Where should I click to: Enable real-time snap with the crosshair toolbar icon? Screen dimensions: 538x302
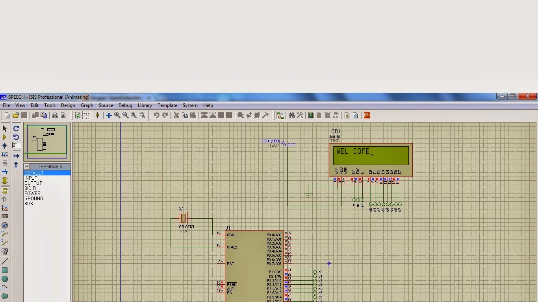[x=97, y=115]
